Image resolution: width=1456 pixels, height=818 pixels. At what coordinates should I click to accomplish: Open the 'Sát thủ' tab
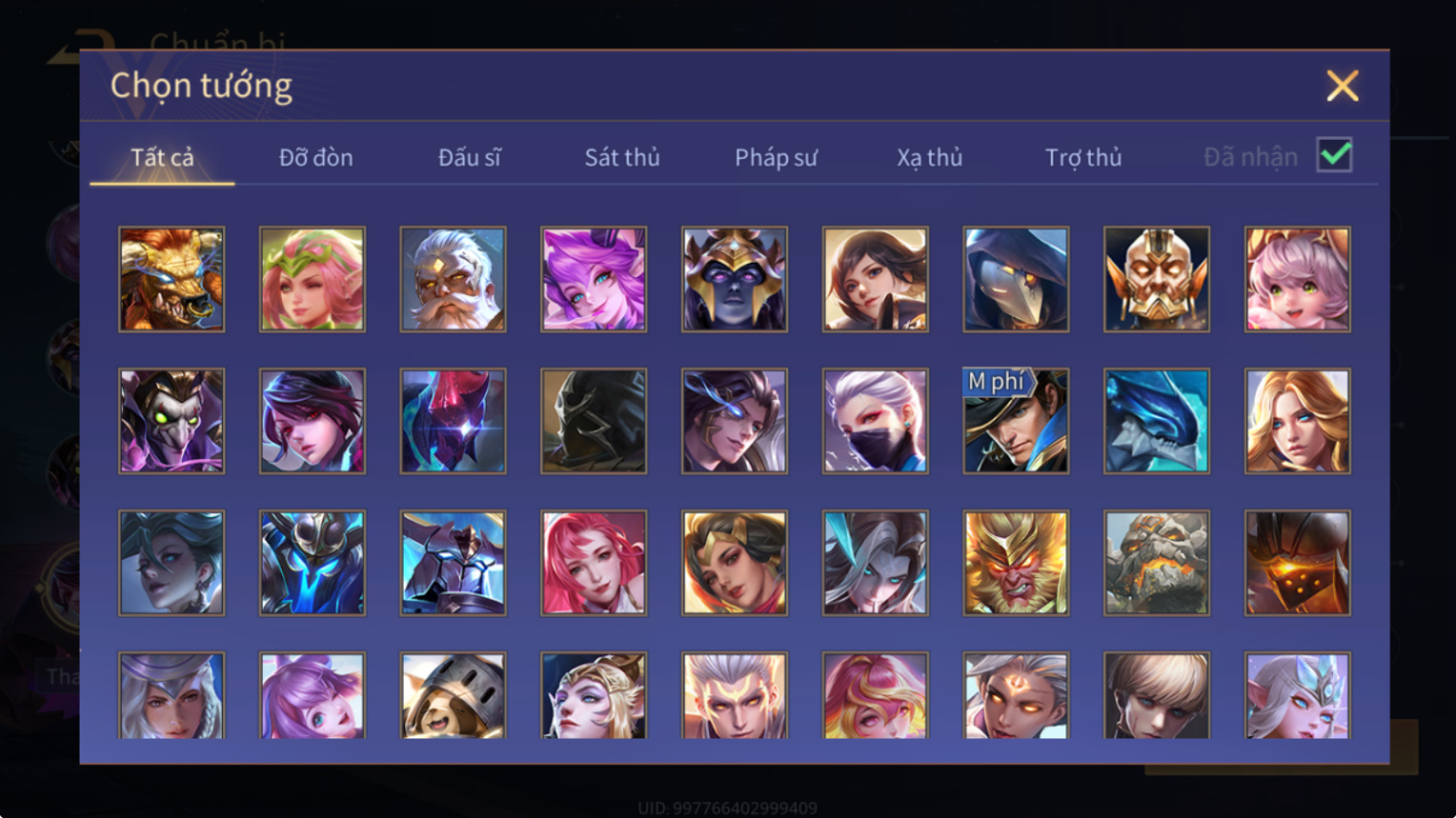[x=622, y=157]
